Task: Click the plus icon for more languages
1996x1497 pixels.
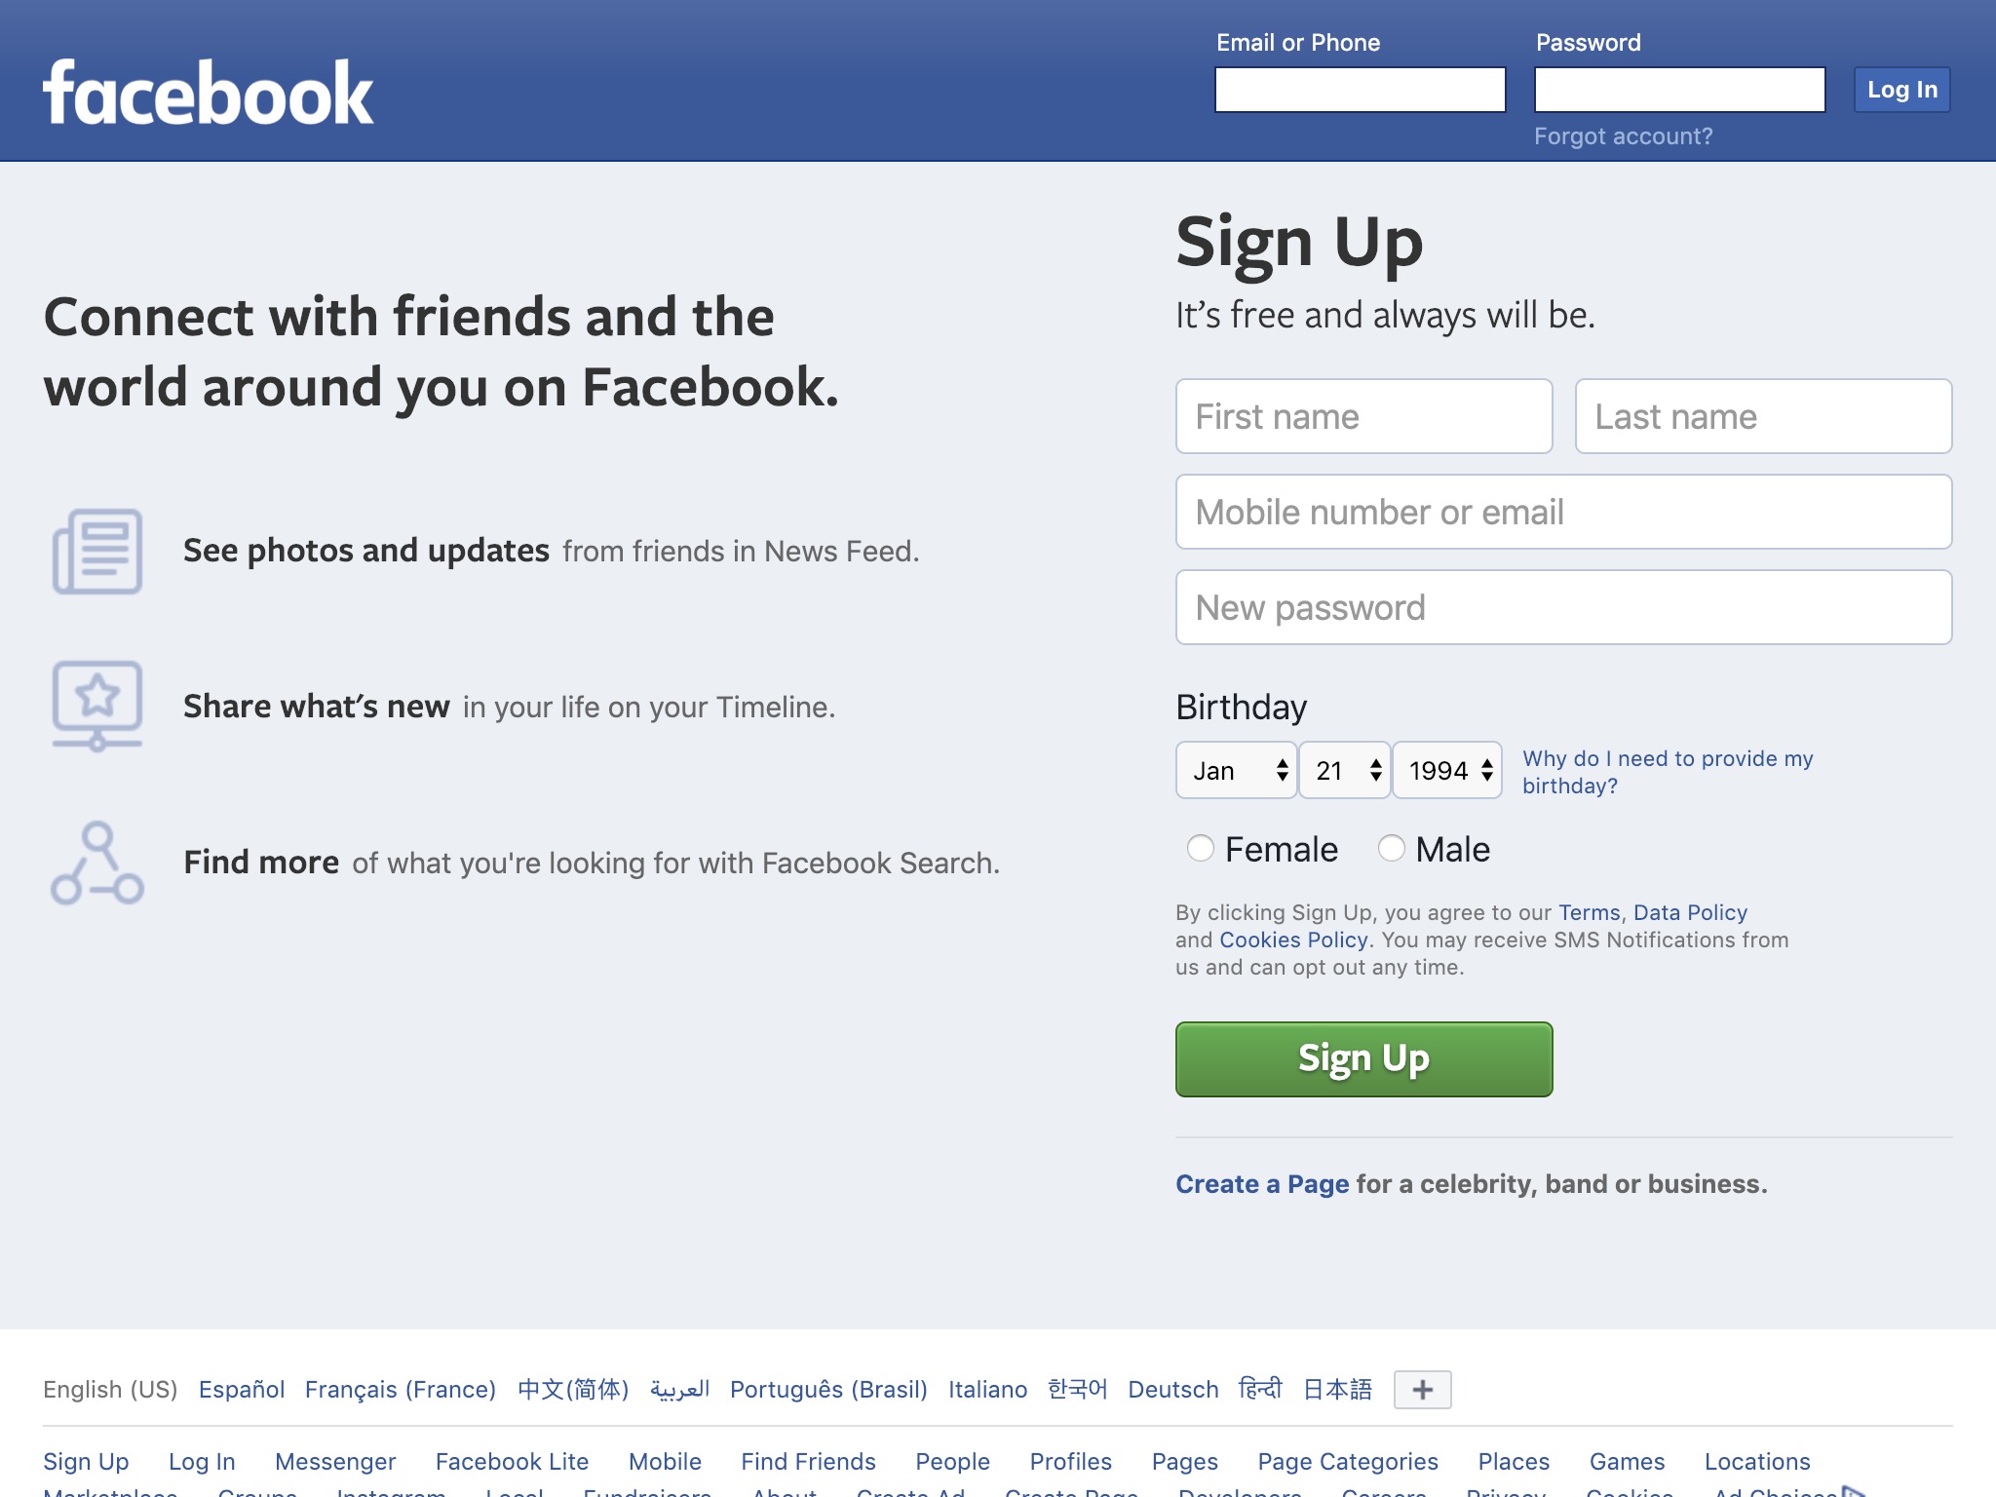Action: pos(1422,1389)
